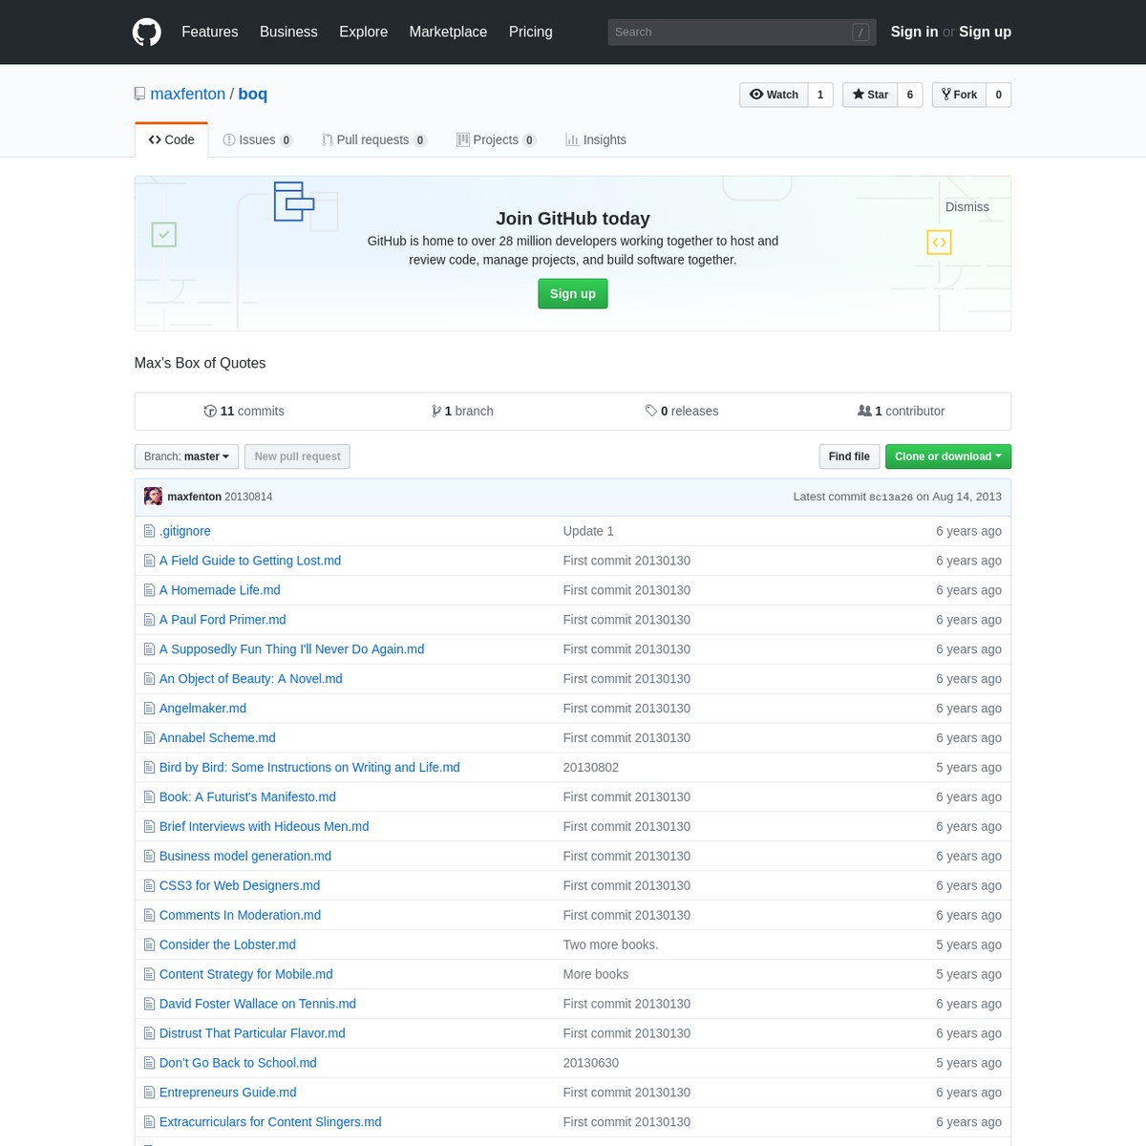
Task: Open the forks count 0
Action: point(998,95)
